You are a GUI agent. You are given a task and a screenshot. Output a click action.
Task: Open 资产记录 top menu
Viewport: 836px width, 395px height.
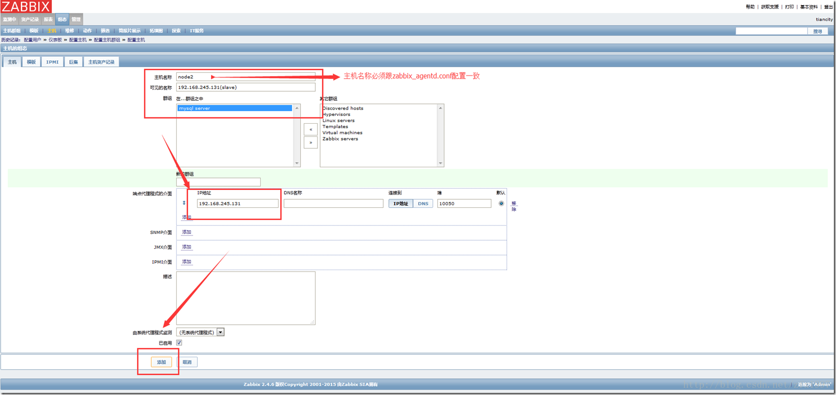pyautogui.click(x=30, y=19)
